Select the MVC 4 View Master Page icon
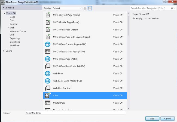 pyautogui.click(x=48, y=52)
